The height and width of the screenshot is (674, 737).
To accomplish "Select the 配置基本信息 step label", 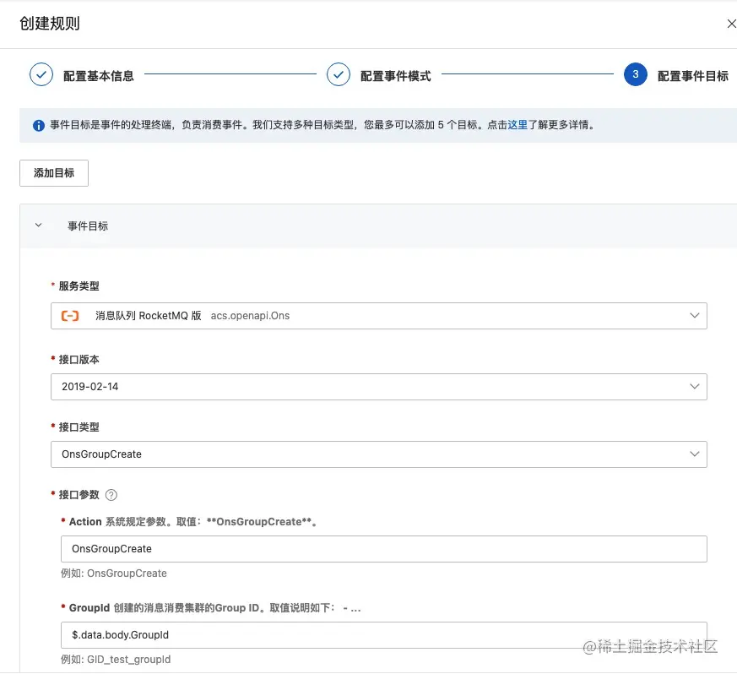I will pyautogui.click(x=99, y=76).
